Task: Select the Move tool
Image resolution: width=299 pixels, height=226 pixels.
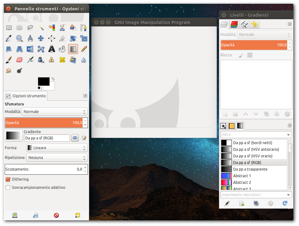Action: tap(41, 38)
